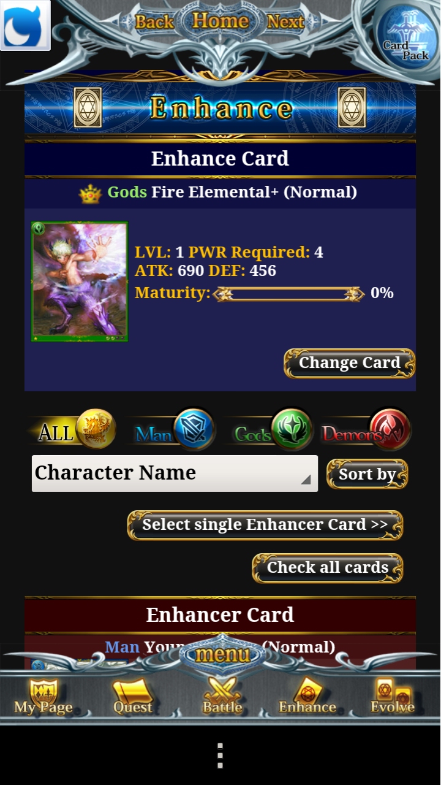The width and height of the screenshot is (441, 785).
Task: Tap the left hexagram card icon
Action: (x=88, y=108)
